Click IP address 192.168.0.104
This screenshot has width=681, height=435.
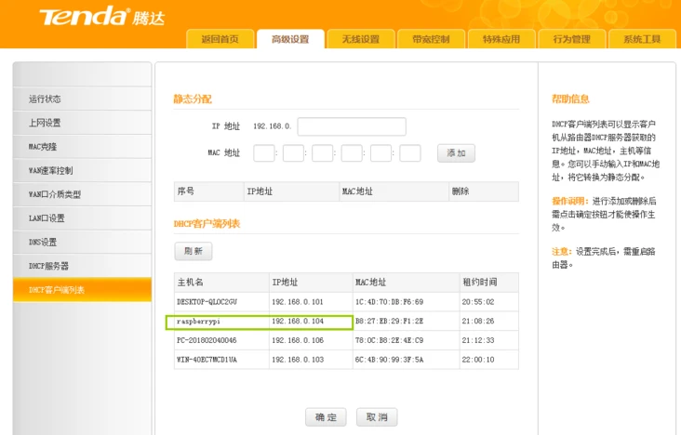(x=298, y=322)
